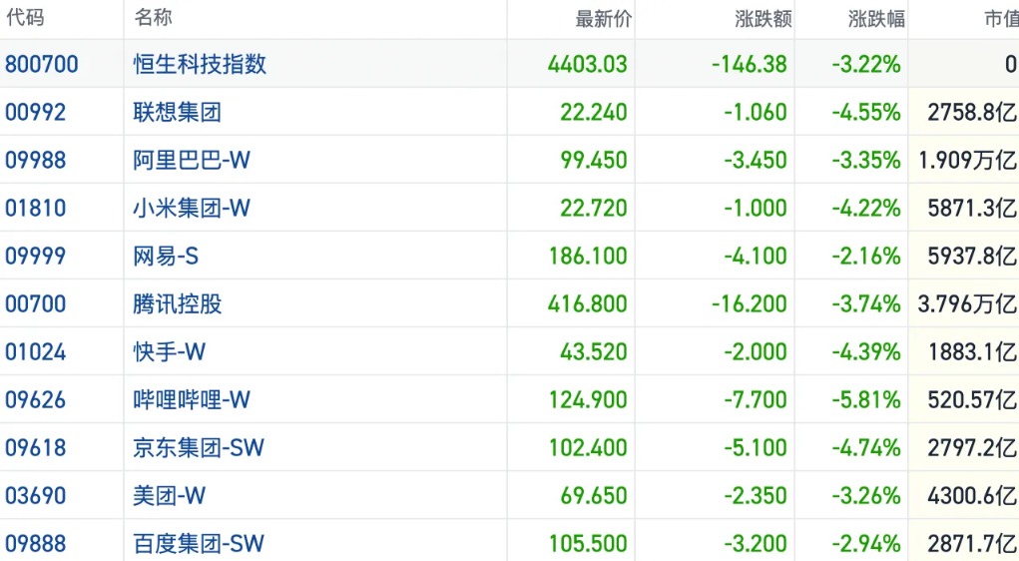Click 联想集团 market cap 2758.8亿
The image size is (1019, 561).
click(972, 112)
